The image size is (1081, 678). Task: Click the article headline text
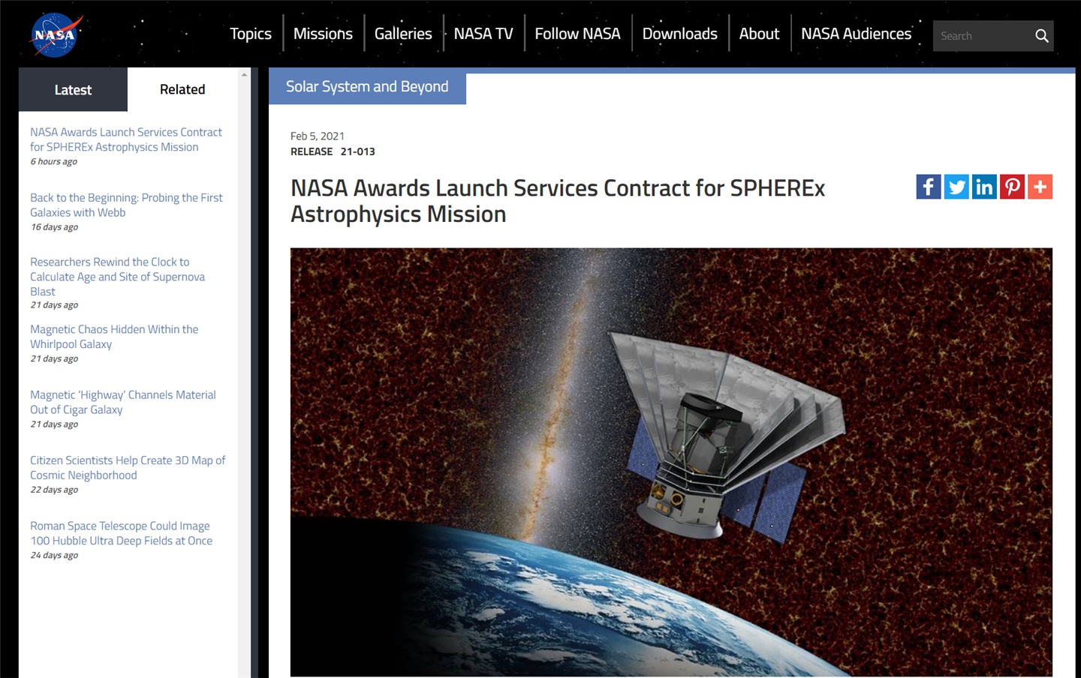click(558, 201)
